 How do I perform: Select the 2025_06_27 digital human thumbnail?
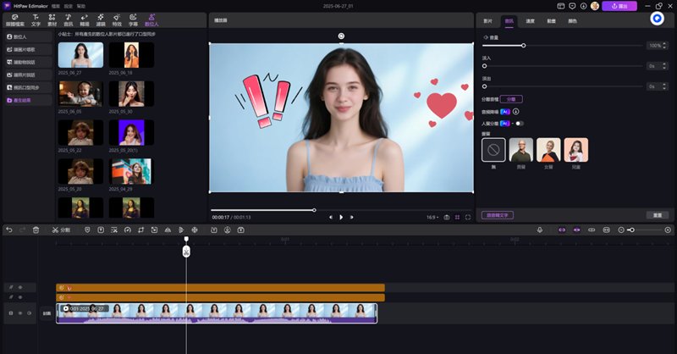point(80,55)
